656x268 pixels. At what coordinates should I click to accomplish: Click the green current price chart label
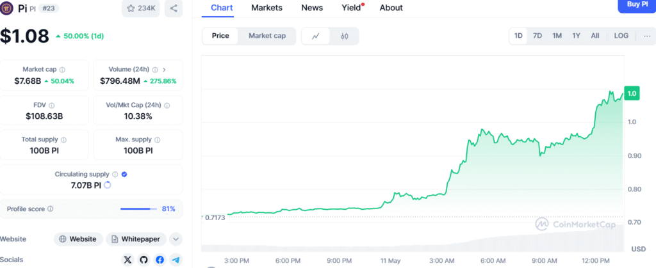(x=632, y=93)
